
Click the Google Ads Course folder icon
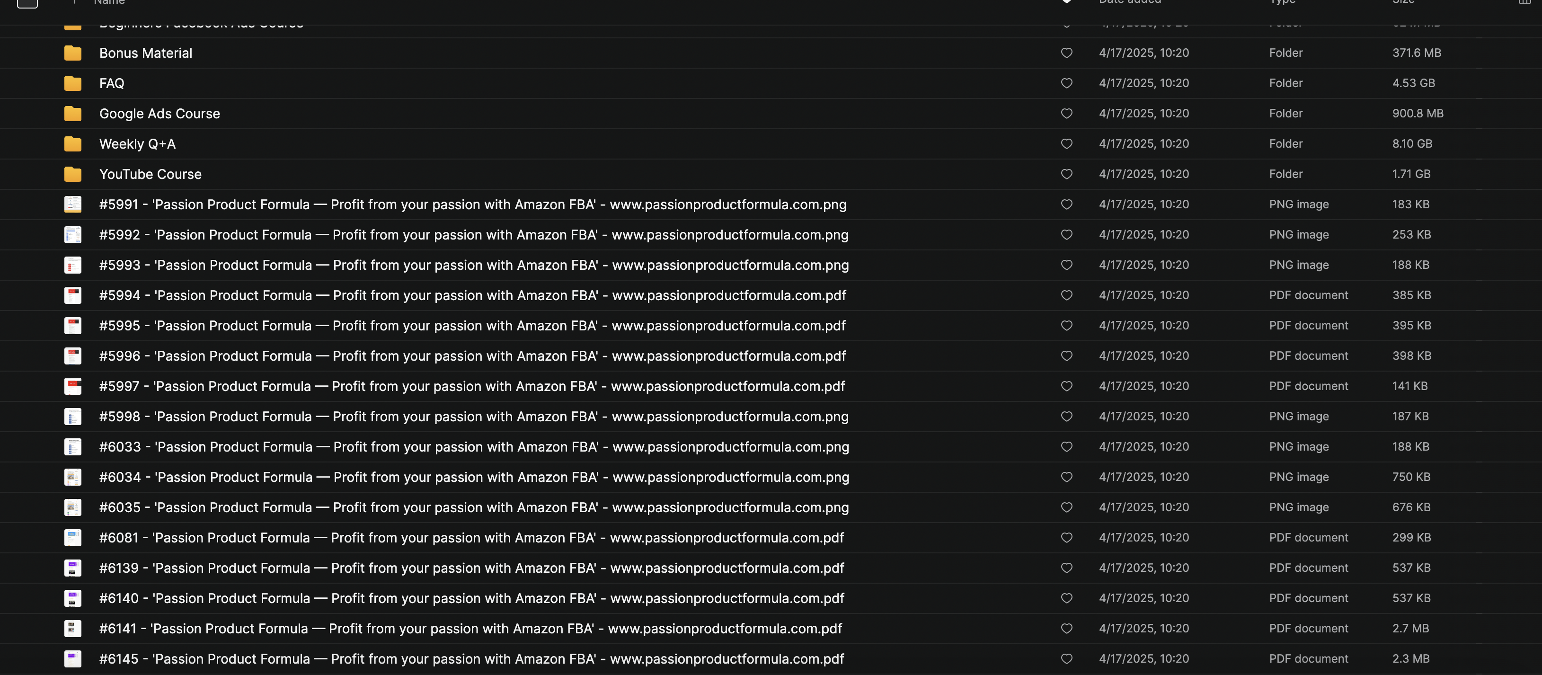(72, 113)
